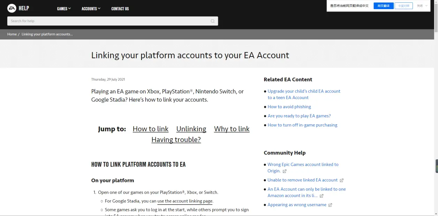The image size is (438, 216).
Task: Click 关闭 in the translation bar
Action: point(420,6)
